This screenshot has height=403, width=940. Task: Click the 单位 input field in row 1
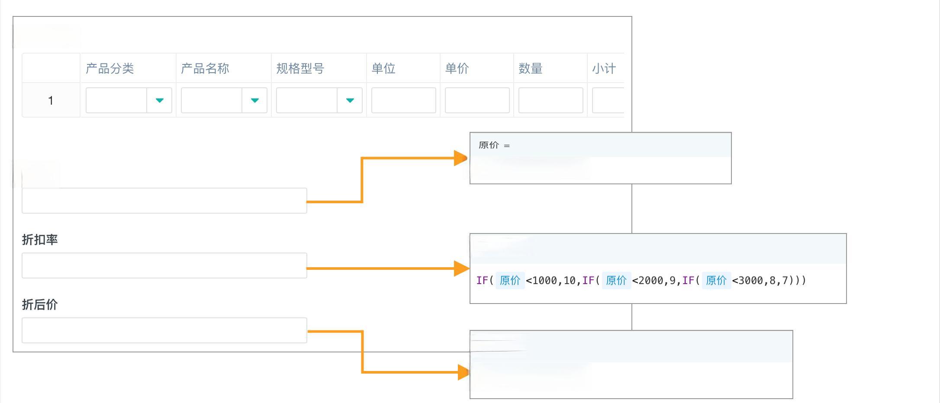point(402,100)
